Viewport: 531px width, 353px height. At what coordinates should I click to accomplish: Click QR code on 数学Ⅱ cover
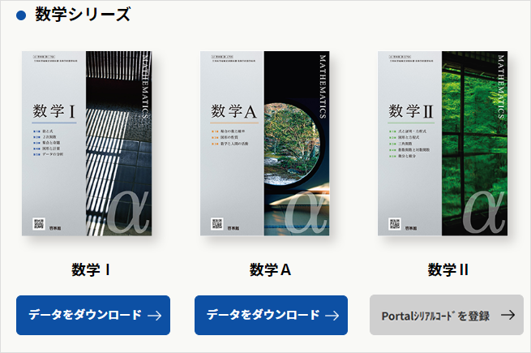395,224
